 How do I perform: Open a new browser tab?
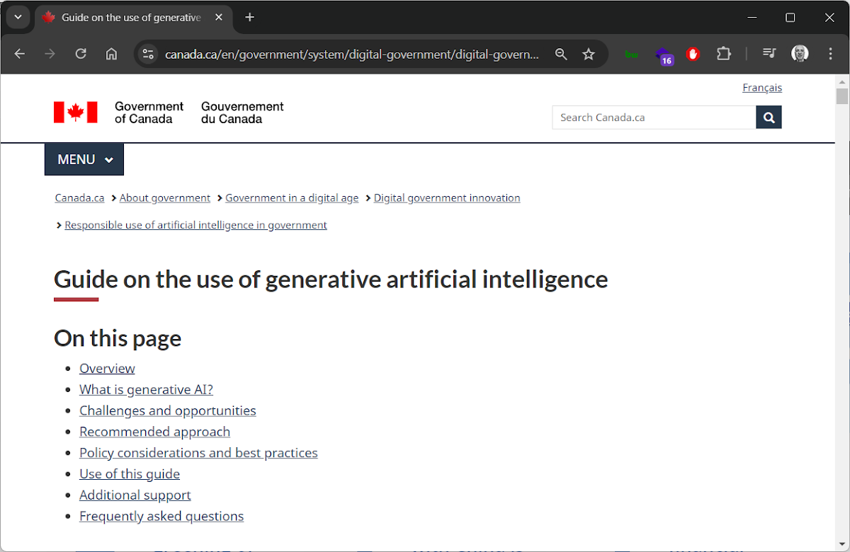pos(249,18)
